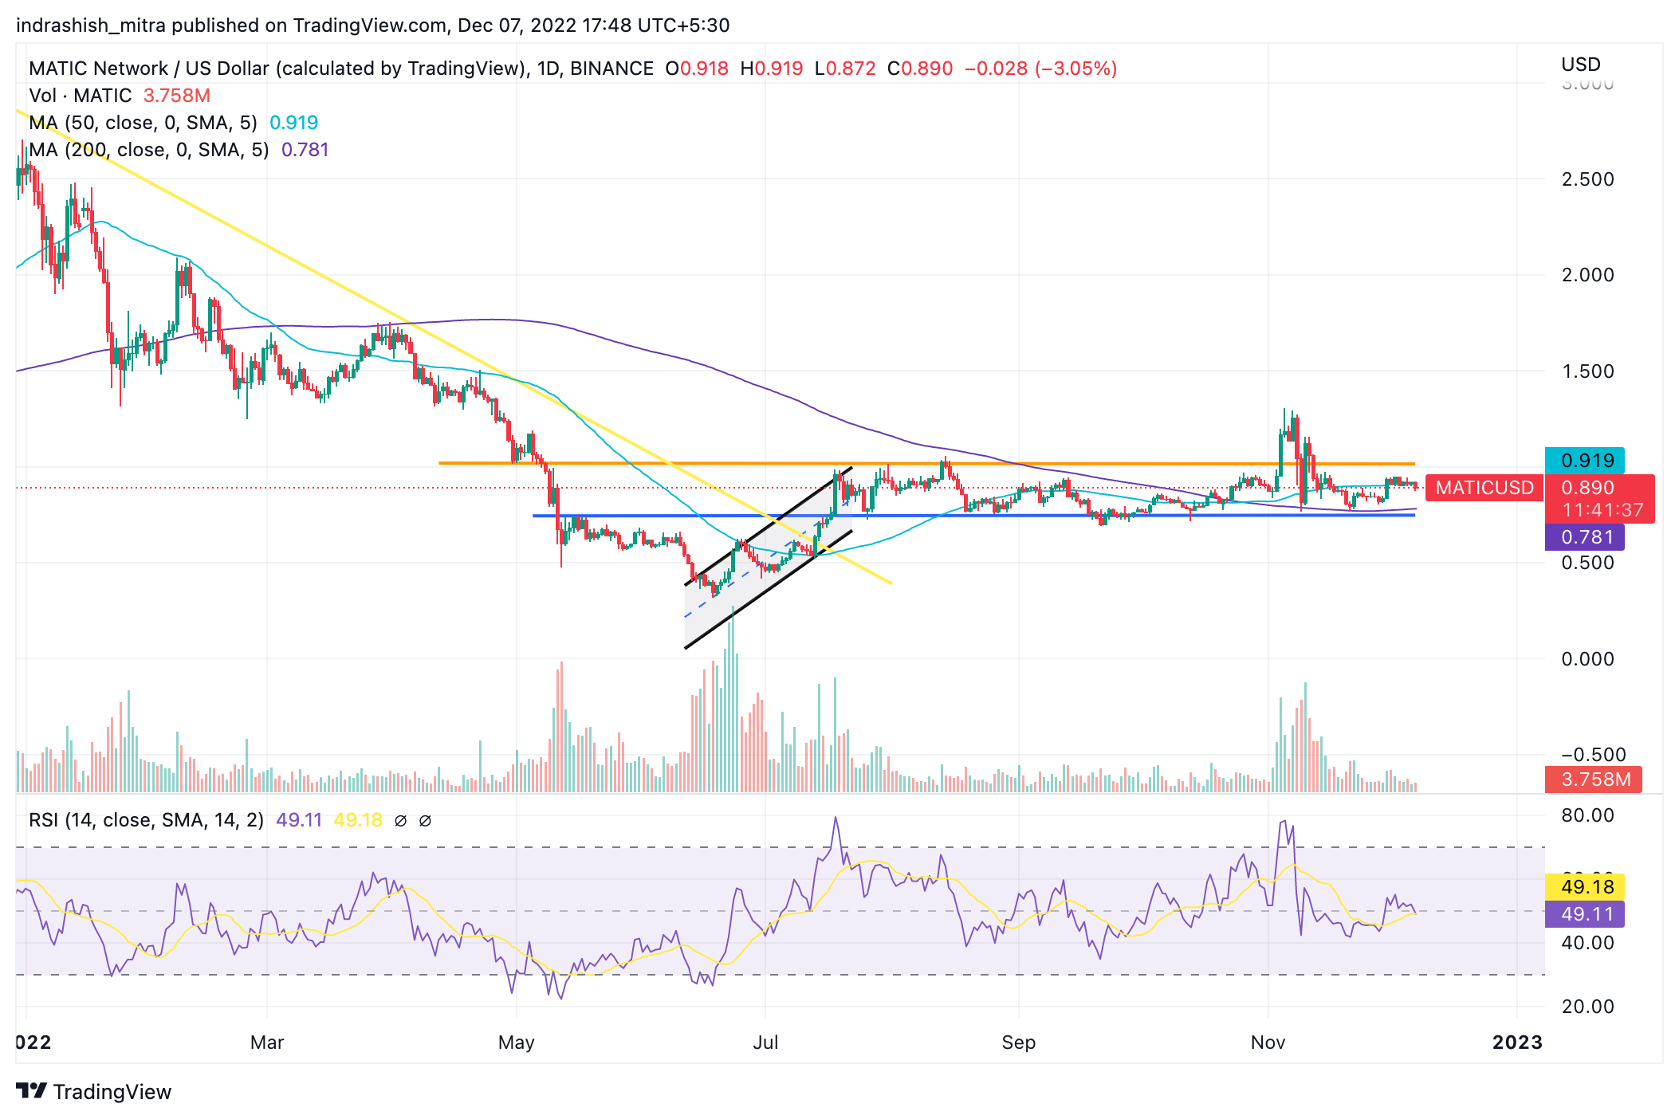The height and width of the screenshot is (1119, 1679).
Task: Click the −0.028 (−3.05%) change value
Action: pos(1040,69)
